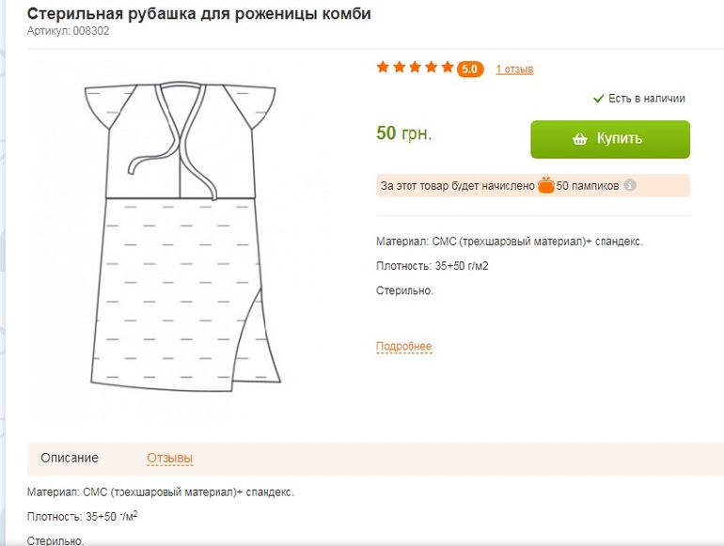
Task: Click the fifth rating star
Action: (447, 68)
